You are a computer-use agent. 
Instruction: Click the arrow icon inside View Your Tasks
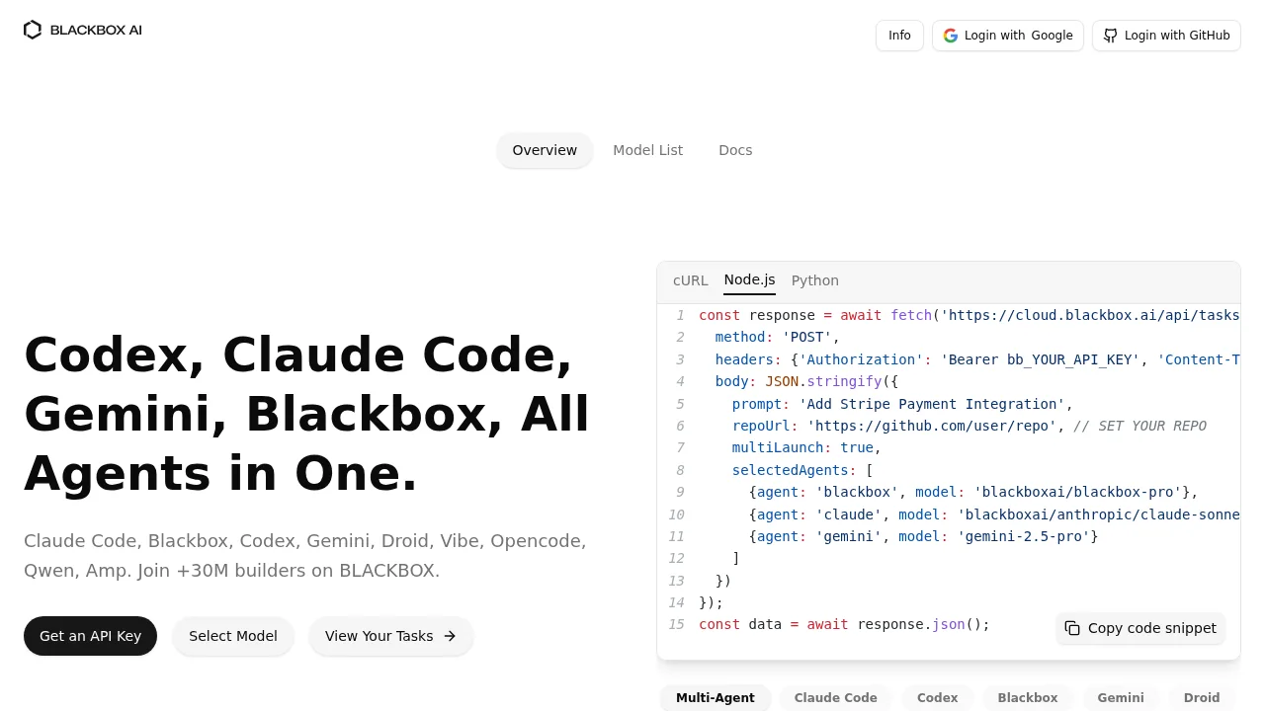449,636
